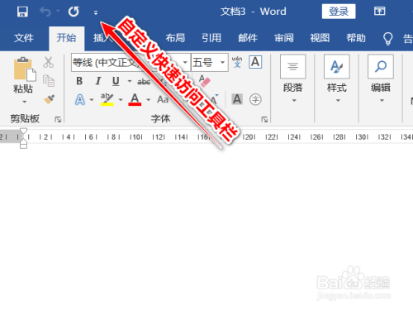The height and width of the screenshot is (310, 413).
Task: Switch to the 引用 tab
Action: pos(211,38)
